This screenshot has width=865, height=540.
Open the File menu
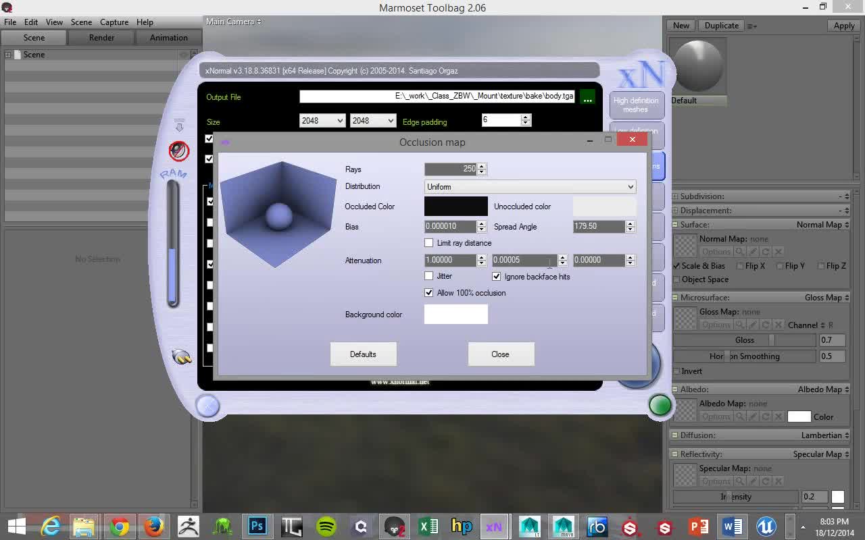pos(10,22)
